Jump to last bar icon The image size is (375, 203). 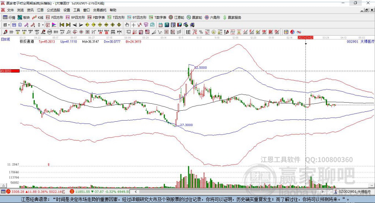click(x=68, y=25)
